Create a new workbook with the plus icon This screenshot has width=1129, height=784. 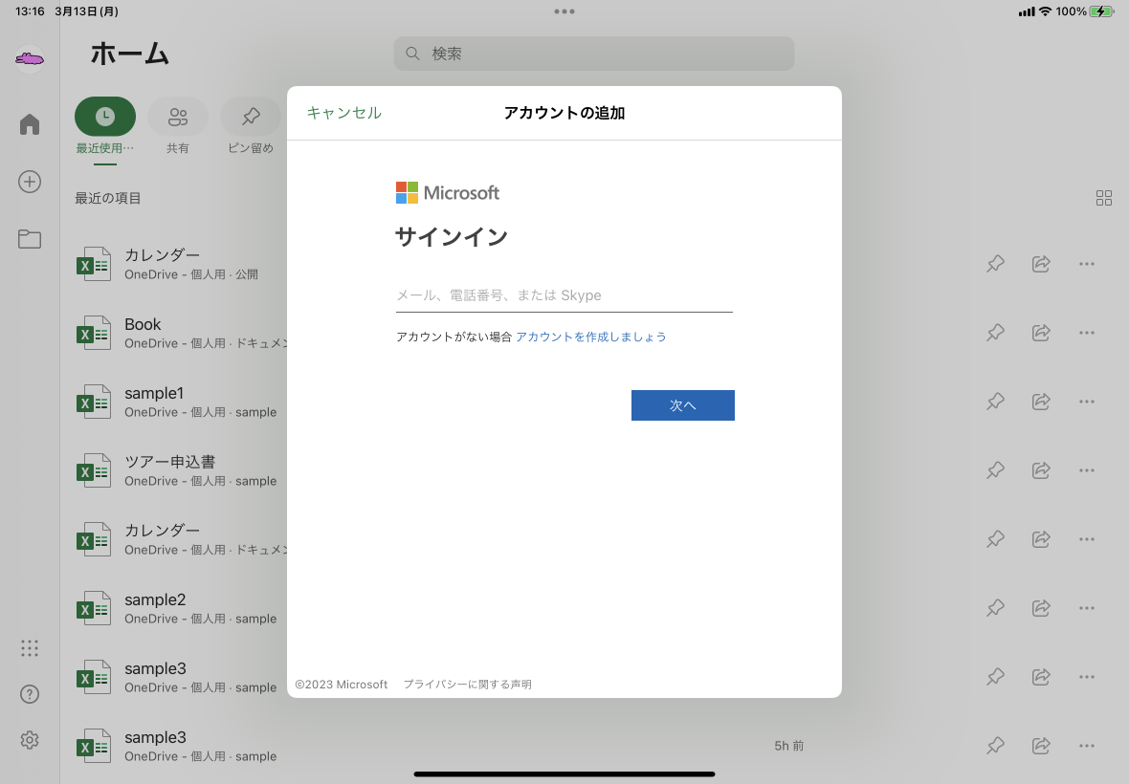click(29, 182)
